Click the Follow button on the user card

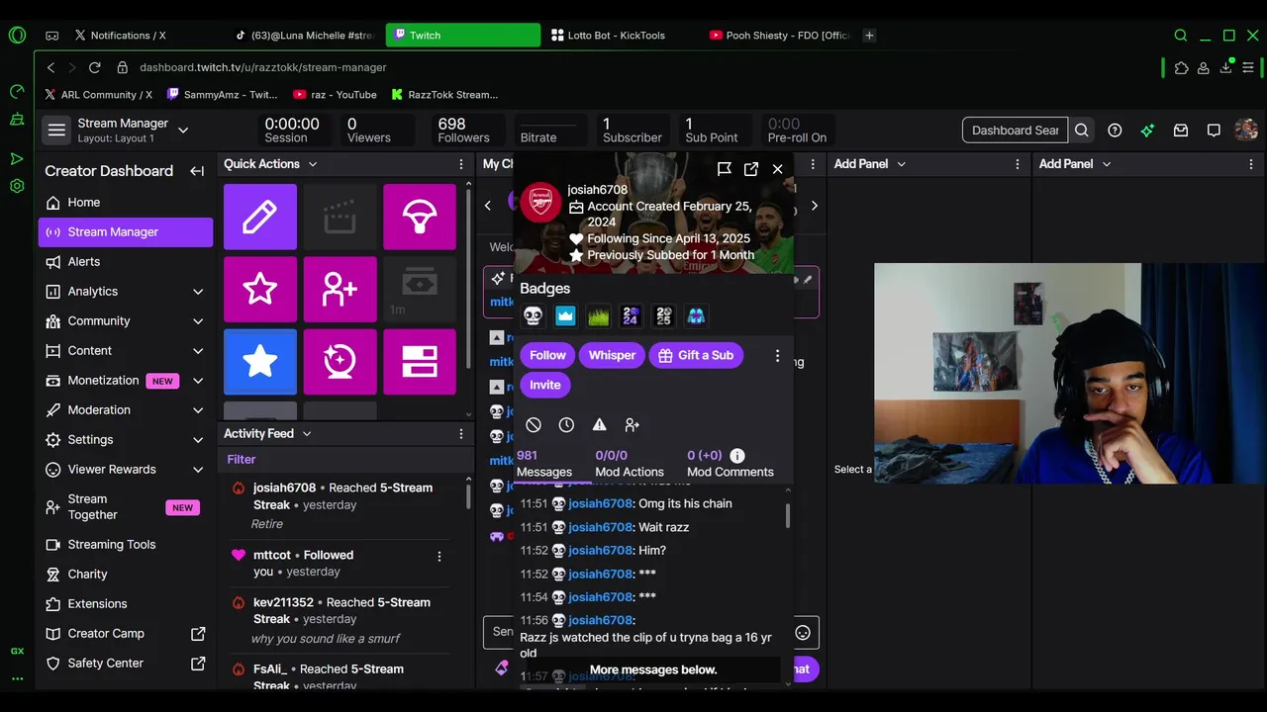[x=547, y=355]
